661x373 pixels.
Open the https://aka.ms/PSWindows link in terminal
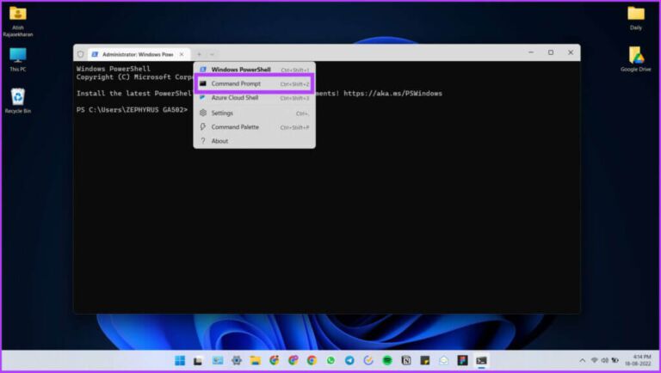[x=392, y=94]
